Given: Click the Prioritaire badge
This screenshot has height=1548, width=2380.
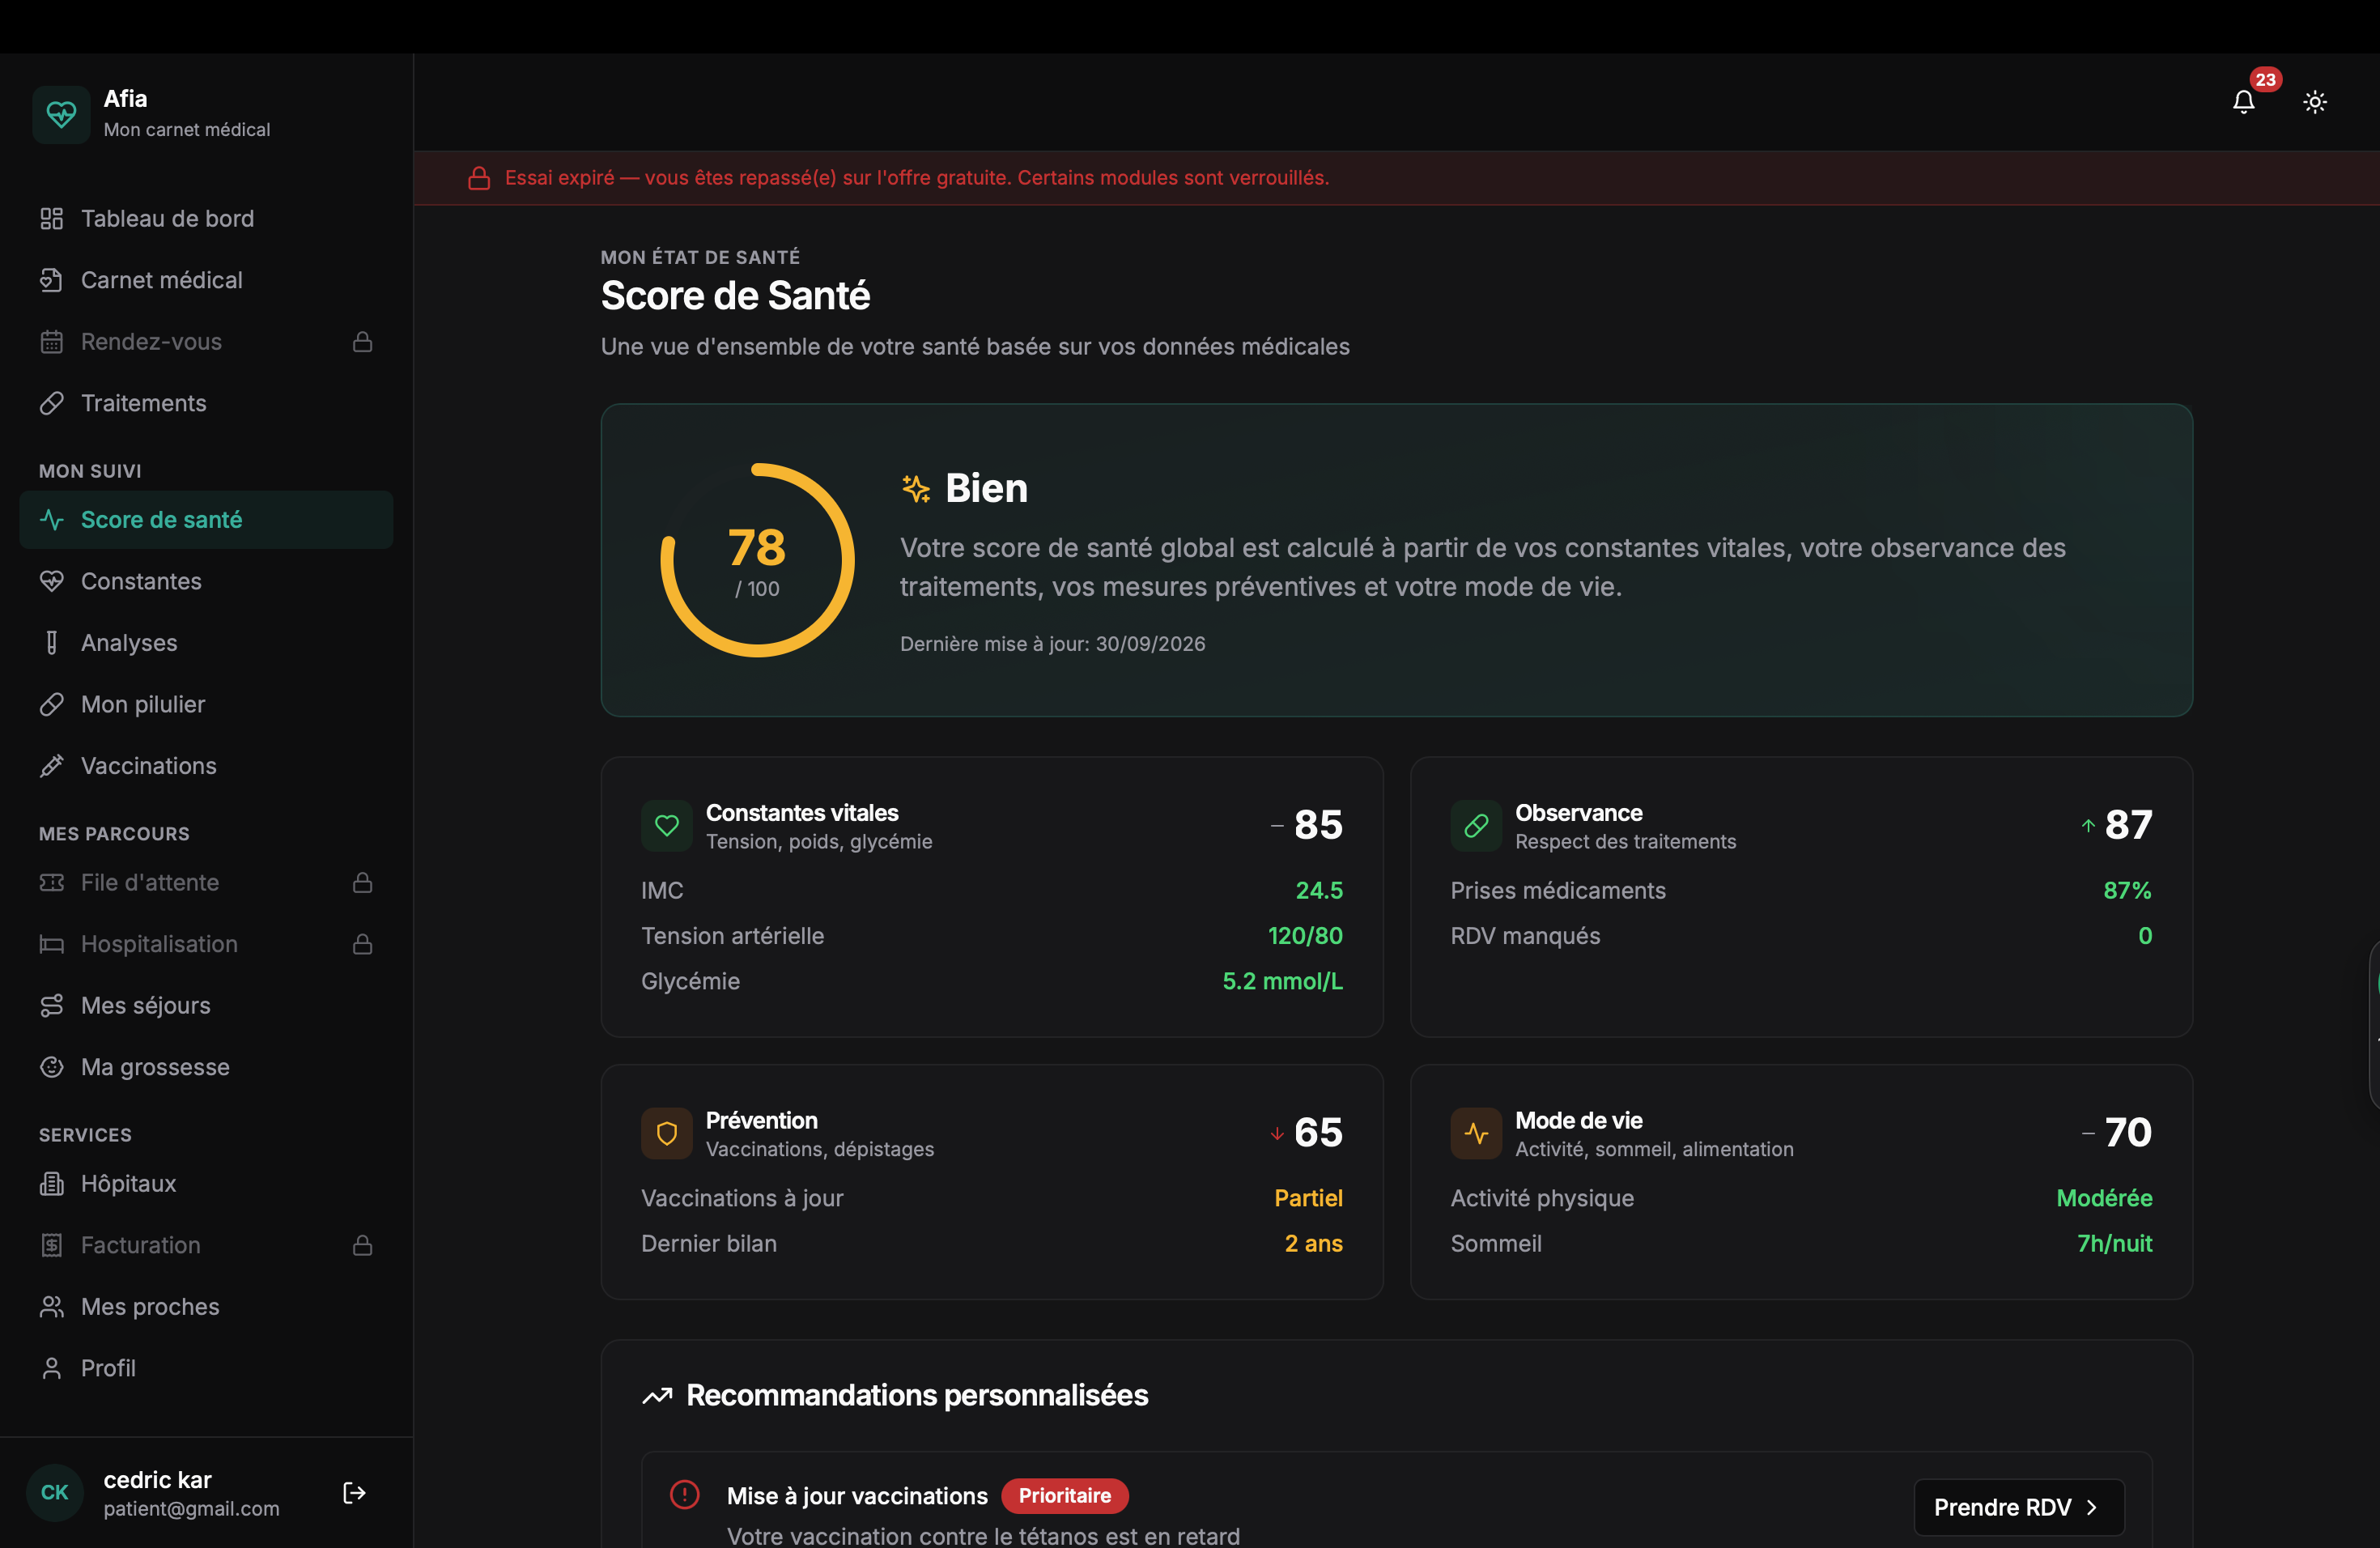Looking at the screenshot, I should point(1065,1496).
